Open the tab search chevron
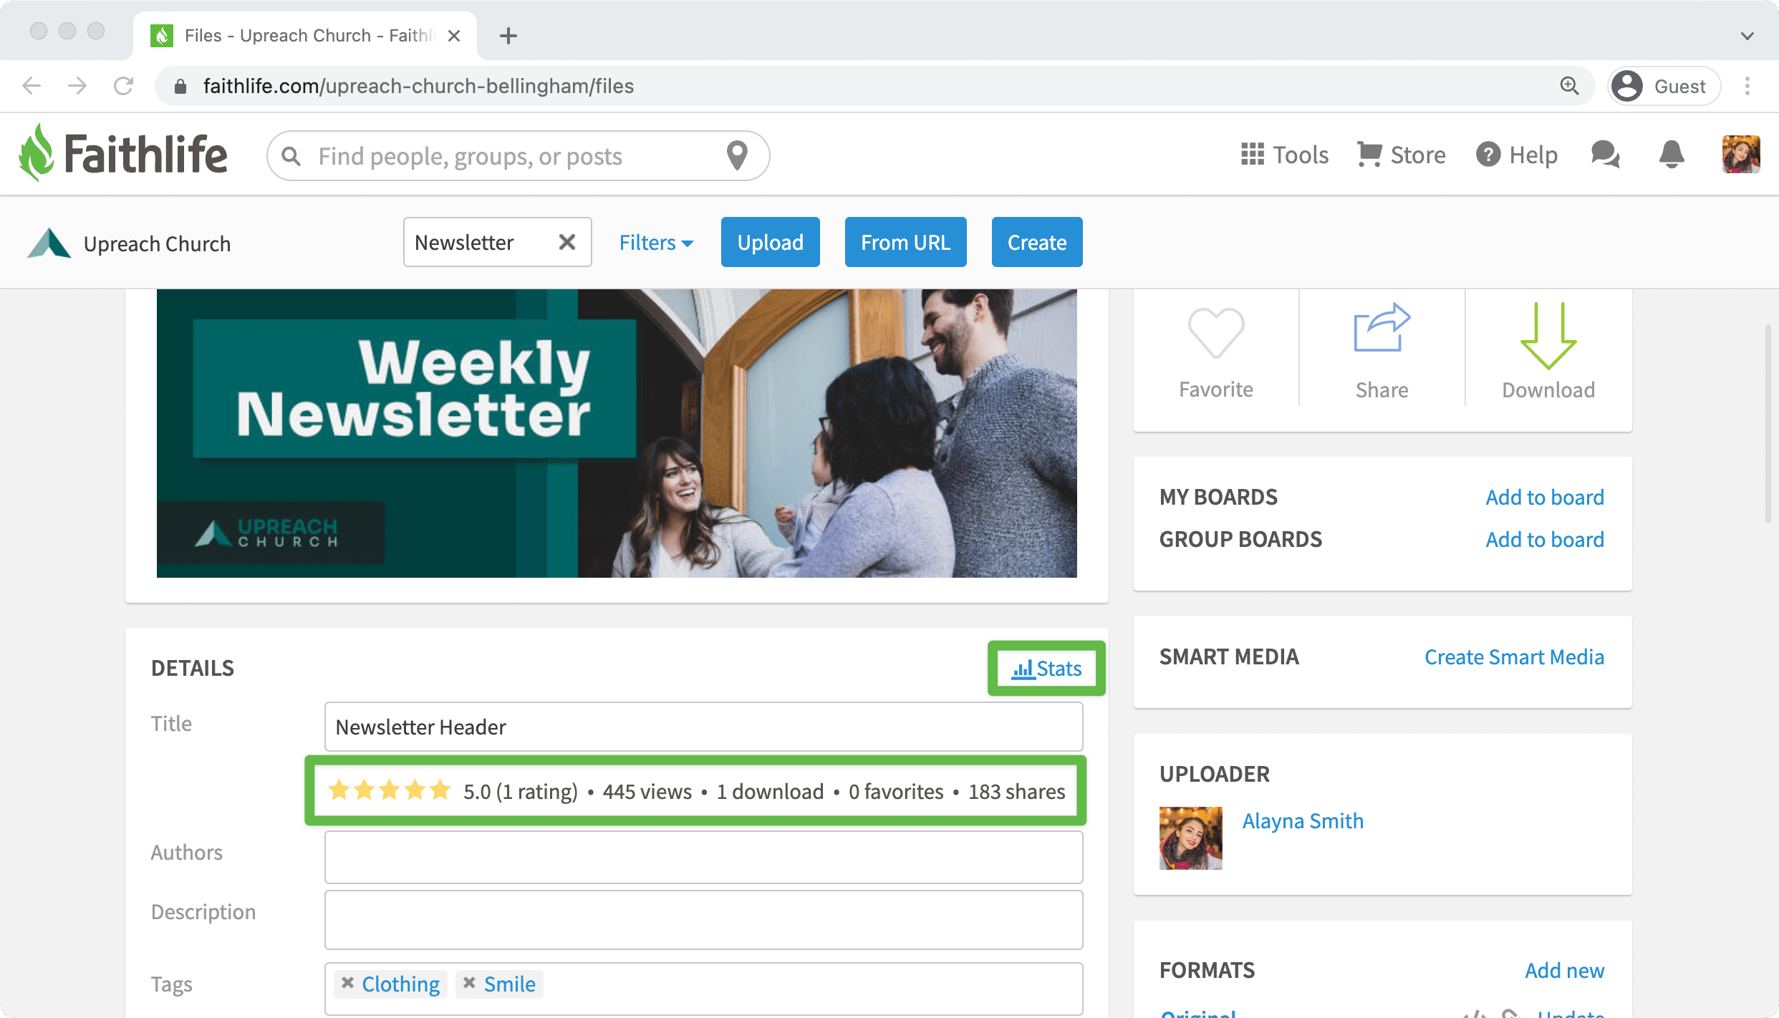This screenshot has width=1779, height=1018. [x=1747, y=36]
